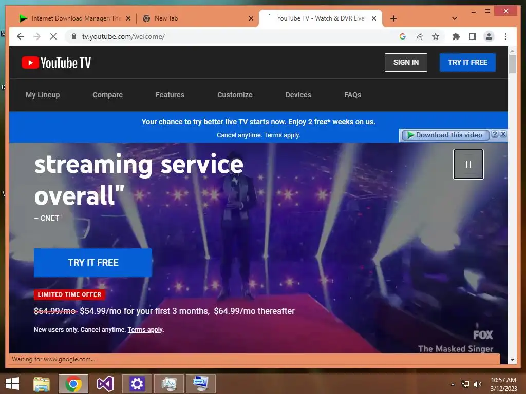The image size is (526, 394).
Task: Open the browser side panel icon
Action: click(x=473, y=36)
